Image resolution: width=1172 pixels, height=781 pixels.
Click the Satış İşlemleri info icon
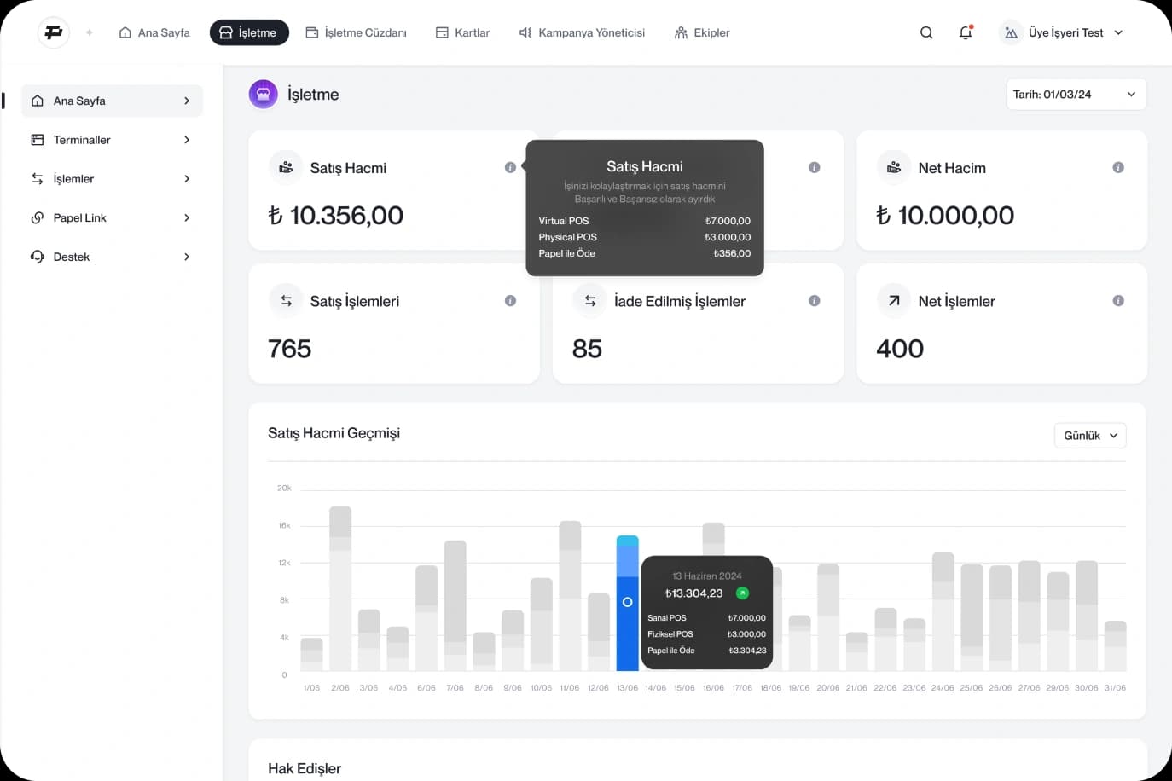(x=510, y=300)
